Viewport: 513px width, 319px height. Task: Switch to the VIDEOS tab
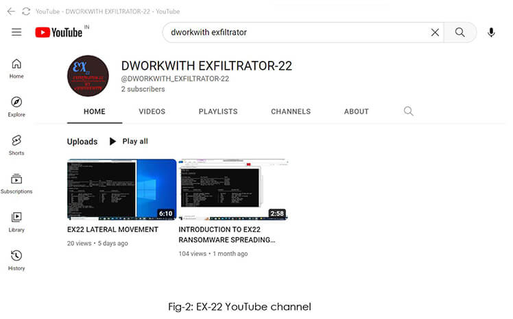click(x=152, y=112)
